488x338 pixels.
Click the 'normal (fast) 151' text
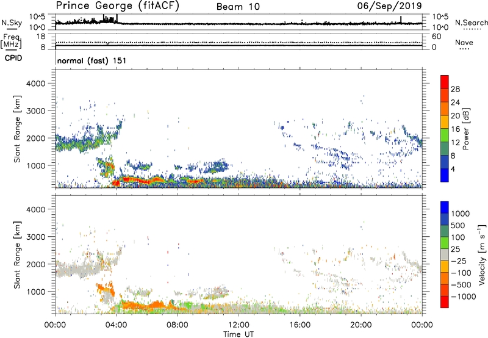tap(92, 60)
